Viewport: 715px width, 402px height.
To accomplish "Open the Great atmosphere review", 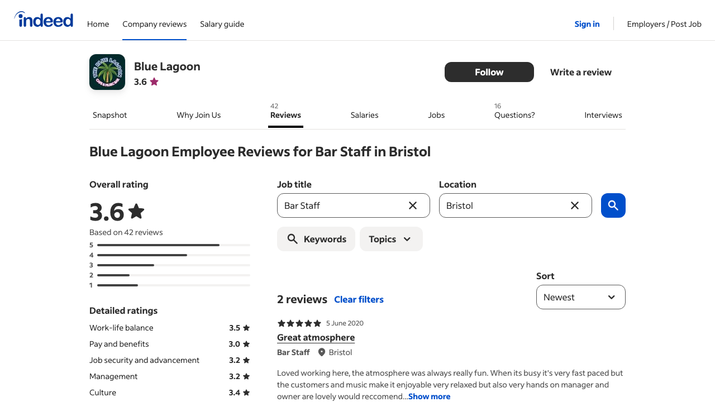I will 316,337.
